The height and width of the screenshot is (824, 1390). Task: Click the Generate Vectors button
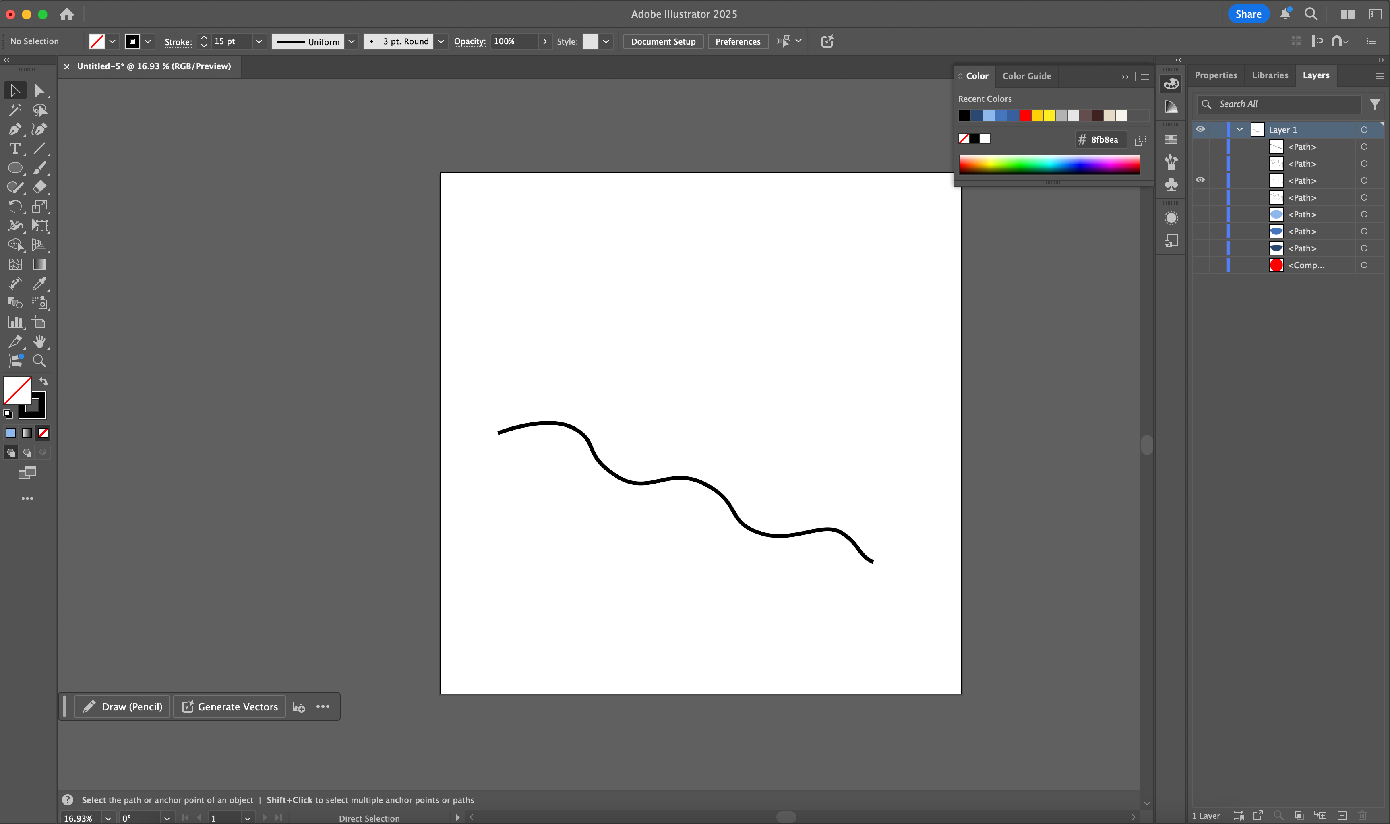click(x=228, y=706)
